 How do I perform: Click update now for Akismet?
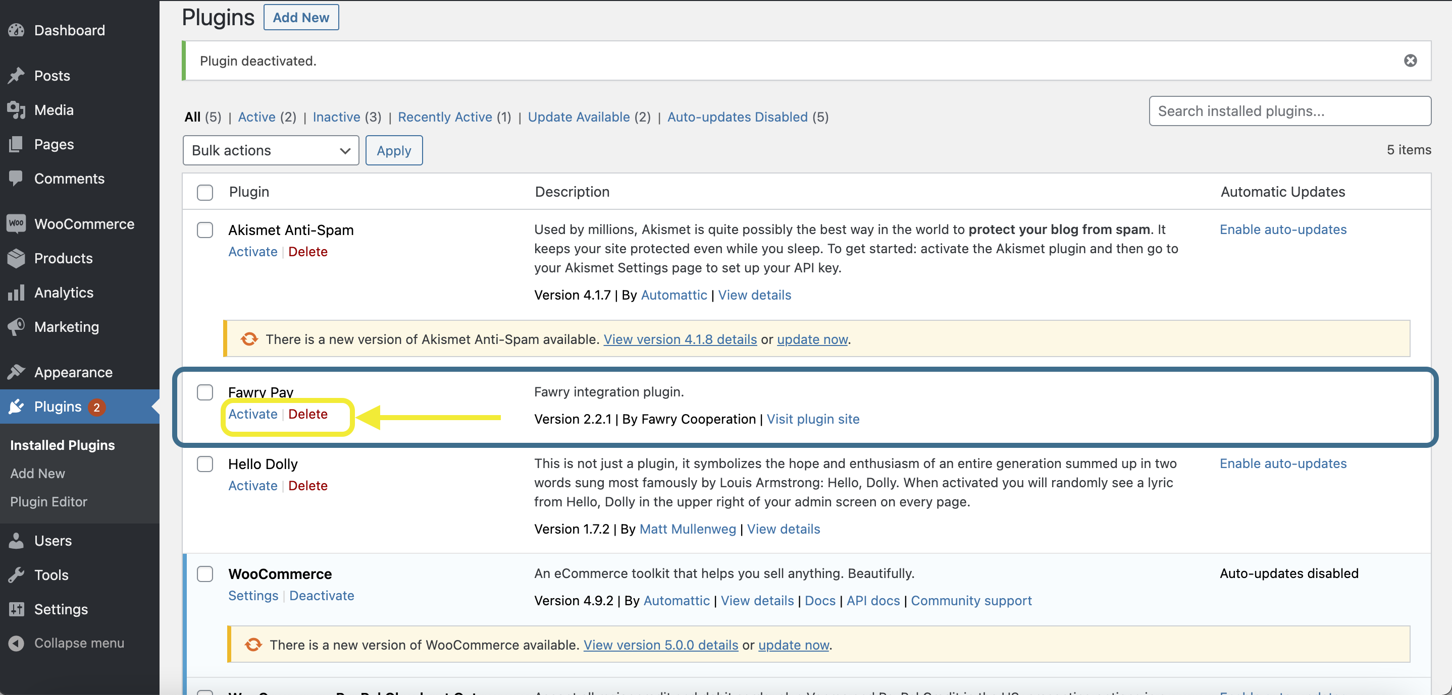[812, 339]
